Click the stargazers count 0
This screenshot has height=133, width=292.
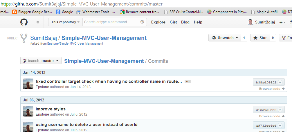pos(273,38)
